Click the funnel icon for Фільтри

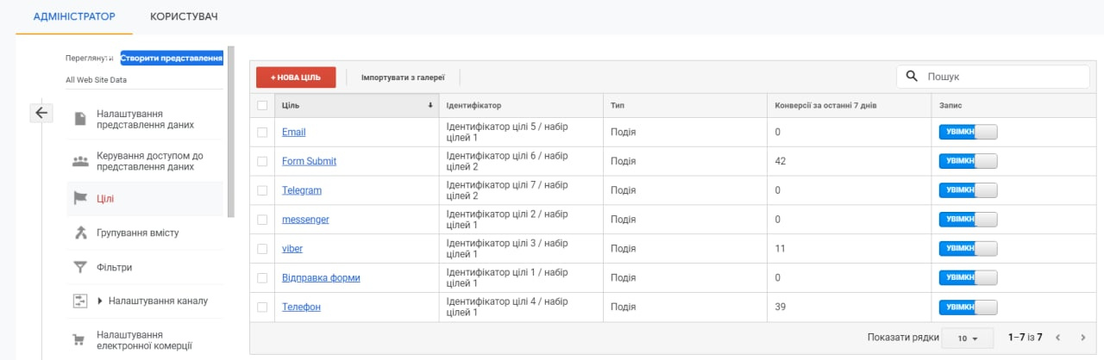coord(80,267)
